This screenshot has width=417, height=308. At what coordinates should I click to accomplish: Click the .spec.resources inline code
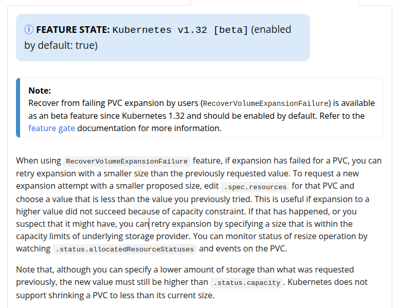point(255,187)
